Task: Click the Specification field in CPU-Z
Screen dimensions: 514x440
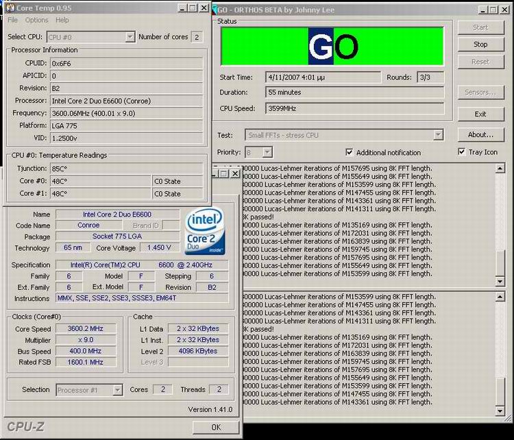Action: [142, 265]
